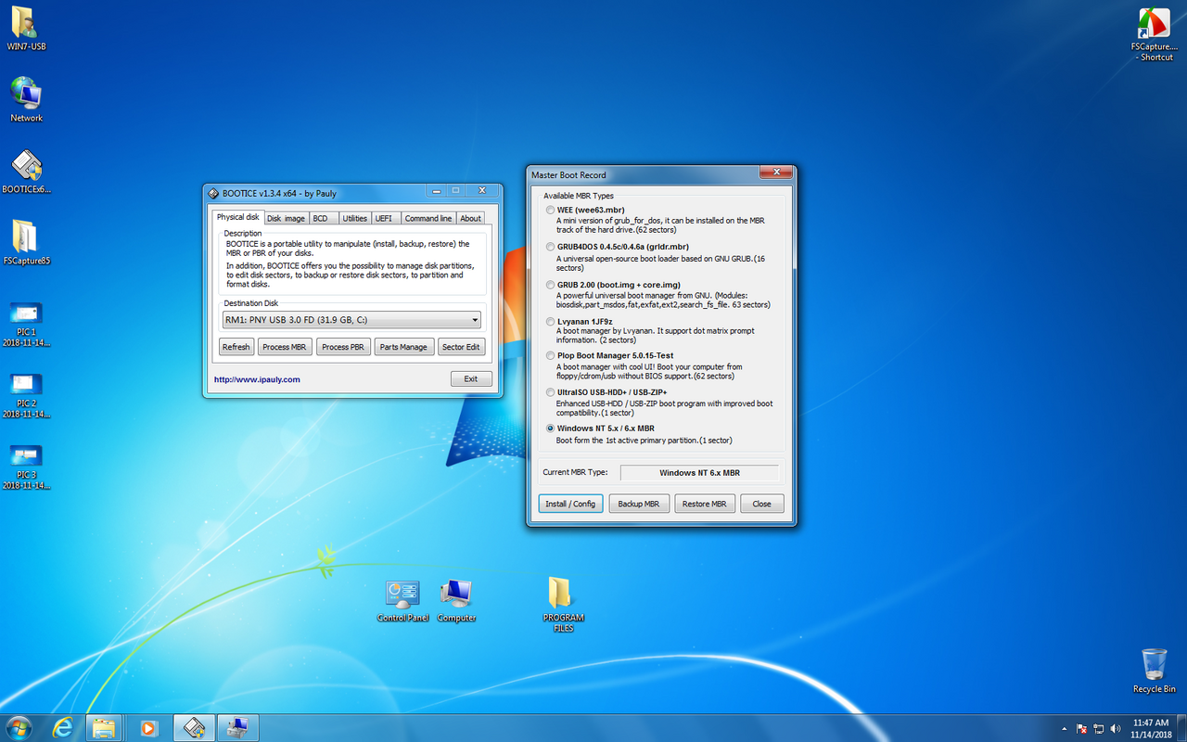
Task: Switch to the Disk image tab
Action: click(x=286, y=218)
